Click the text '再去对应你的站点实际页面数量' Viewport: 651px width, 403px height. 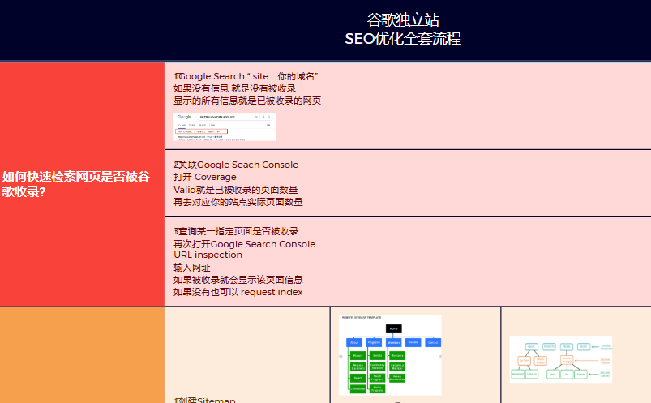tap(238, 202)
